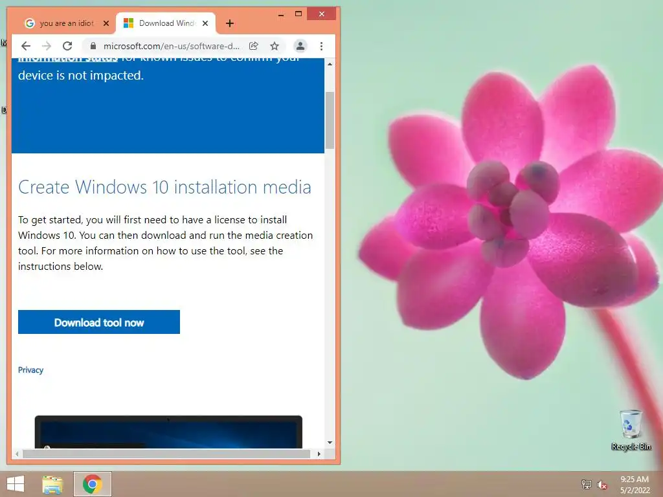Click the muted volume tray icon

point(602,485)
